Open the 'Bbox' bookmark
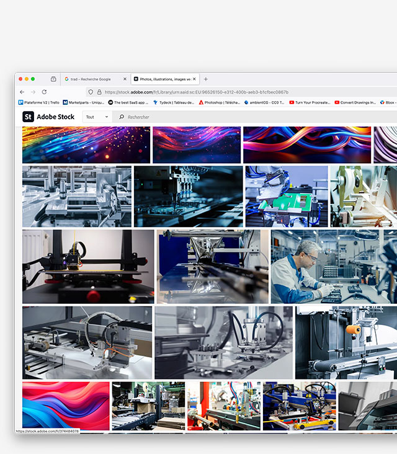This screenshot has width=397, height=454. [x=388, y=102]
